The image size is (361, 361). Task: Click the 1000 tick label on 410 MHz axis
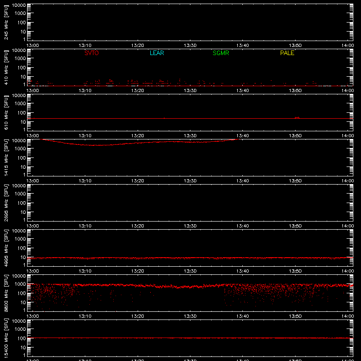pos(20,59)
